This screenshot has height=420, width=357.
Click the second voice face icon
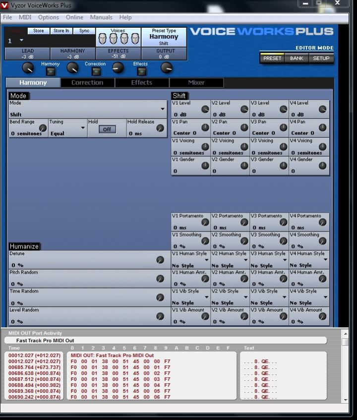click(x=114, y=39)
